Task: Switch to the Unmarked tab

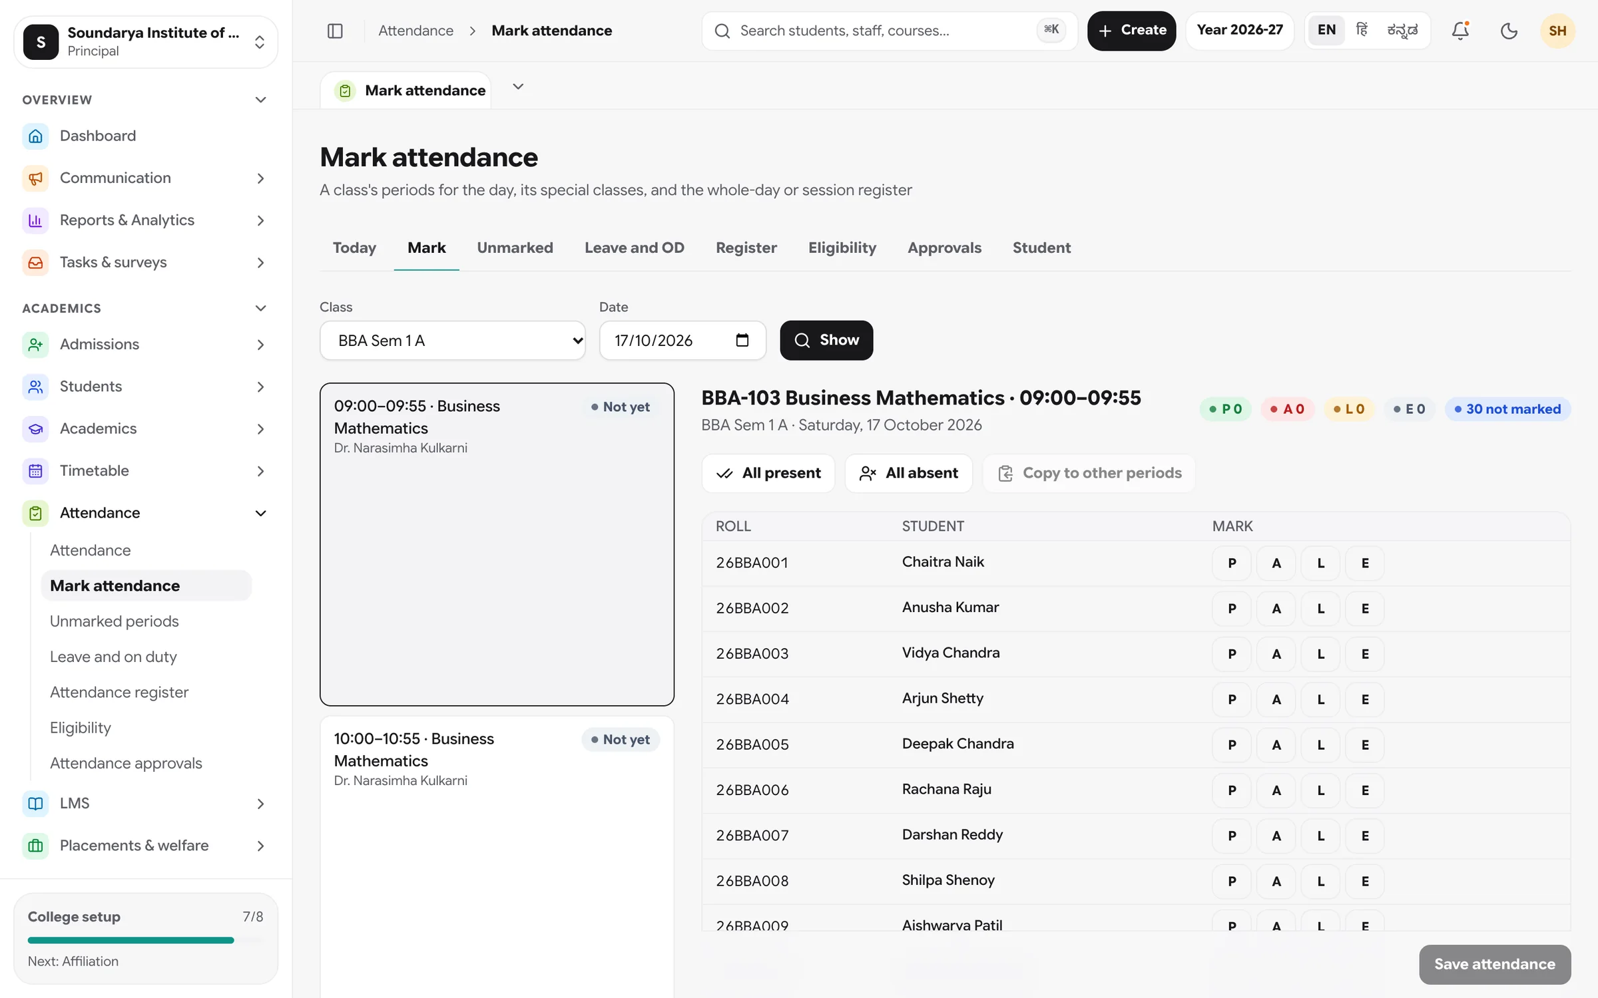Action: click(x=515, y=248)
